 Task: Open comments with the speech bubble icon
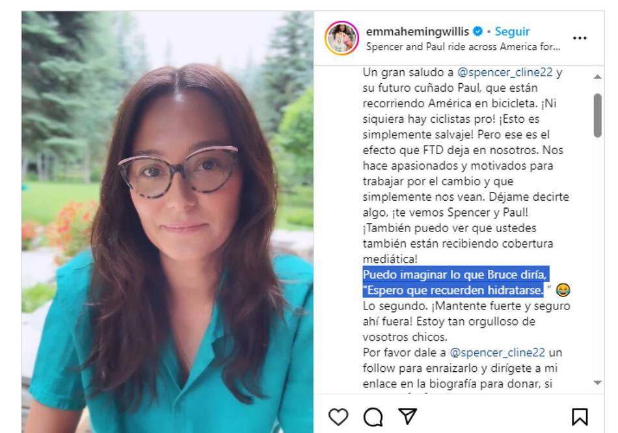[x=373, y=417]
